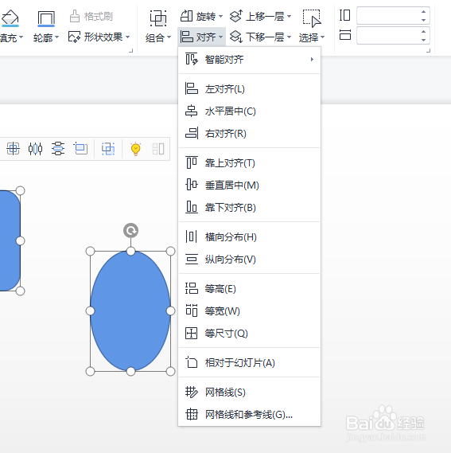Make shapes equal size (等尺寸)
Image resolution: width=451 pixels, height=453 pixels.
249,333
